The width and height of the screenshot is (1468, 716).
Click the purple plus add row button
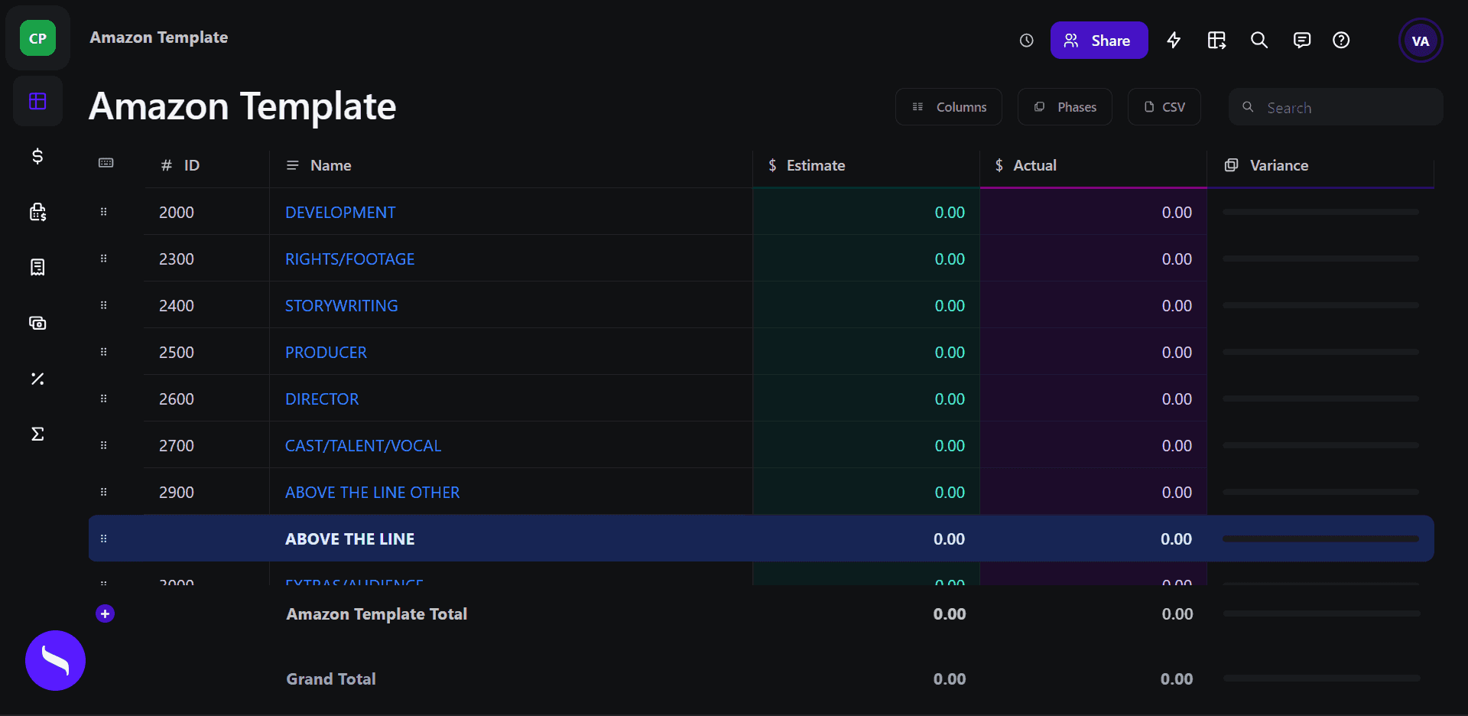point(106,613)
